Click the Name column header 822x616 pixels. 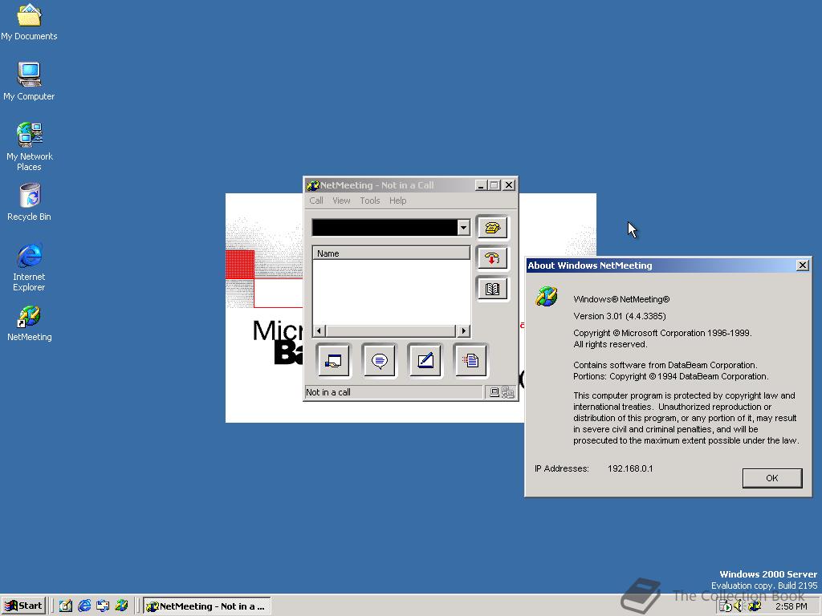pos(391,253)
